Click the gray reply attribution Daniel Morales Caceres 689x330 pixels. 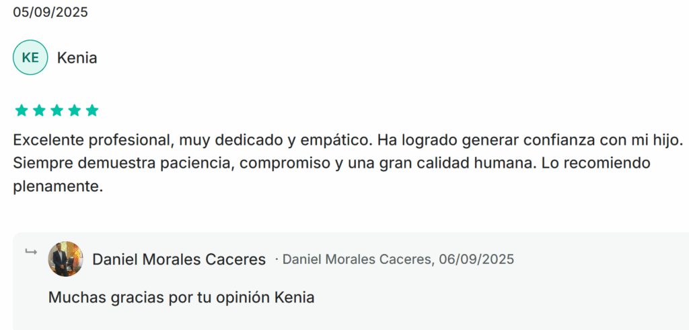click(x=357, y=259)
